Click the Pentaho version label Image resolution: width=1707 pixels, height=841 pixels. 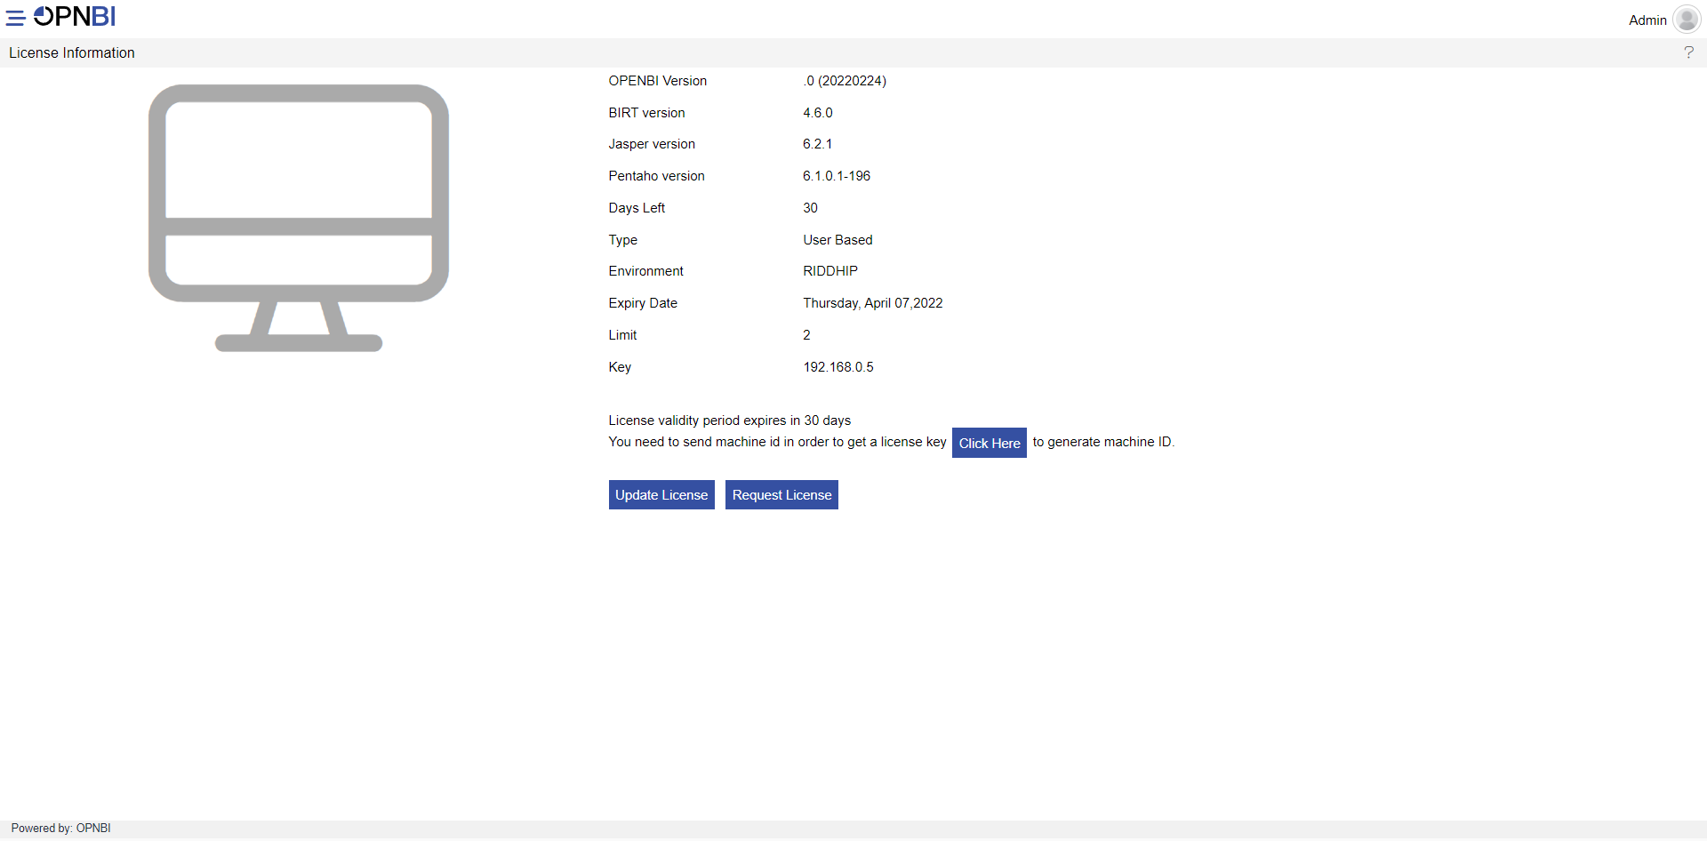(x=656, y=176)
